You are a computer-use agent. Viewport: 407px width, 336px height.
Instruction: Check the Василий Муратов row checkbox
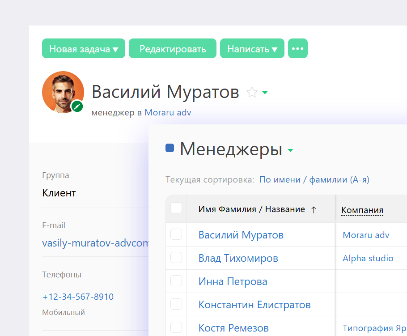(x=176, y=234)
